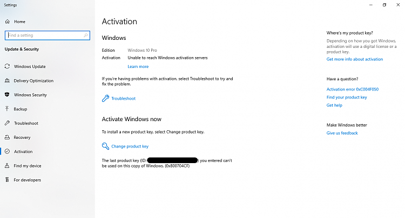The image size is (405, 218).
Task: Focus the Find a setting search box
Action: coord(48,36)
